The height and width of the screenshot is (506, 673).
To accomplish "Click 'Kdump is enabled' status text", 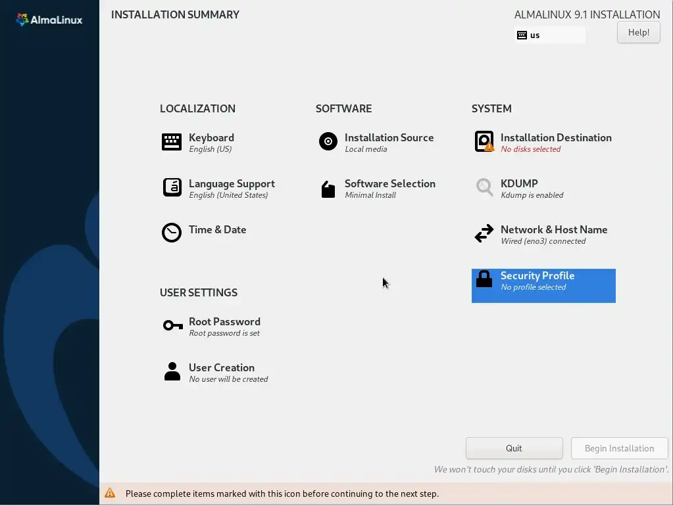I will pos(532,195).
